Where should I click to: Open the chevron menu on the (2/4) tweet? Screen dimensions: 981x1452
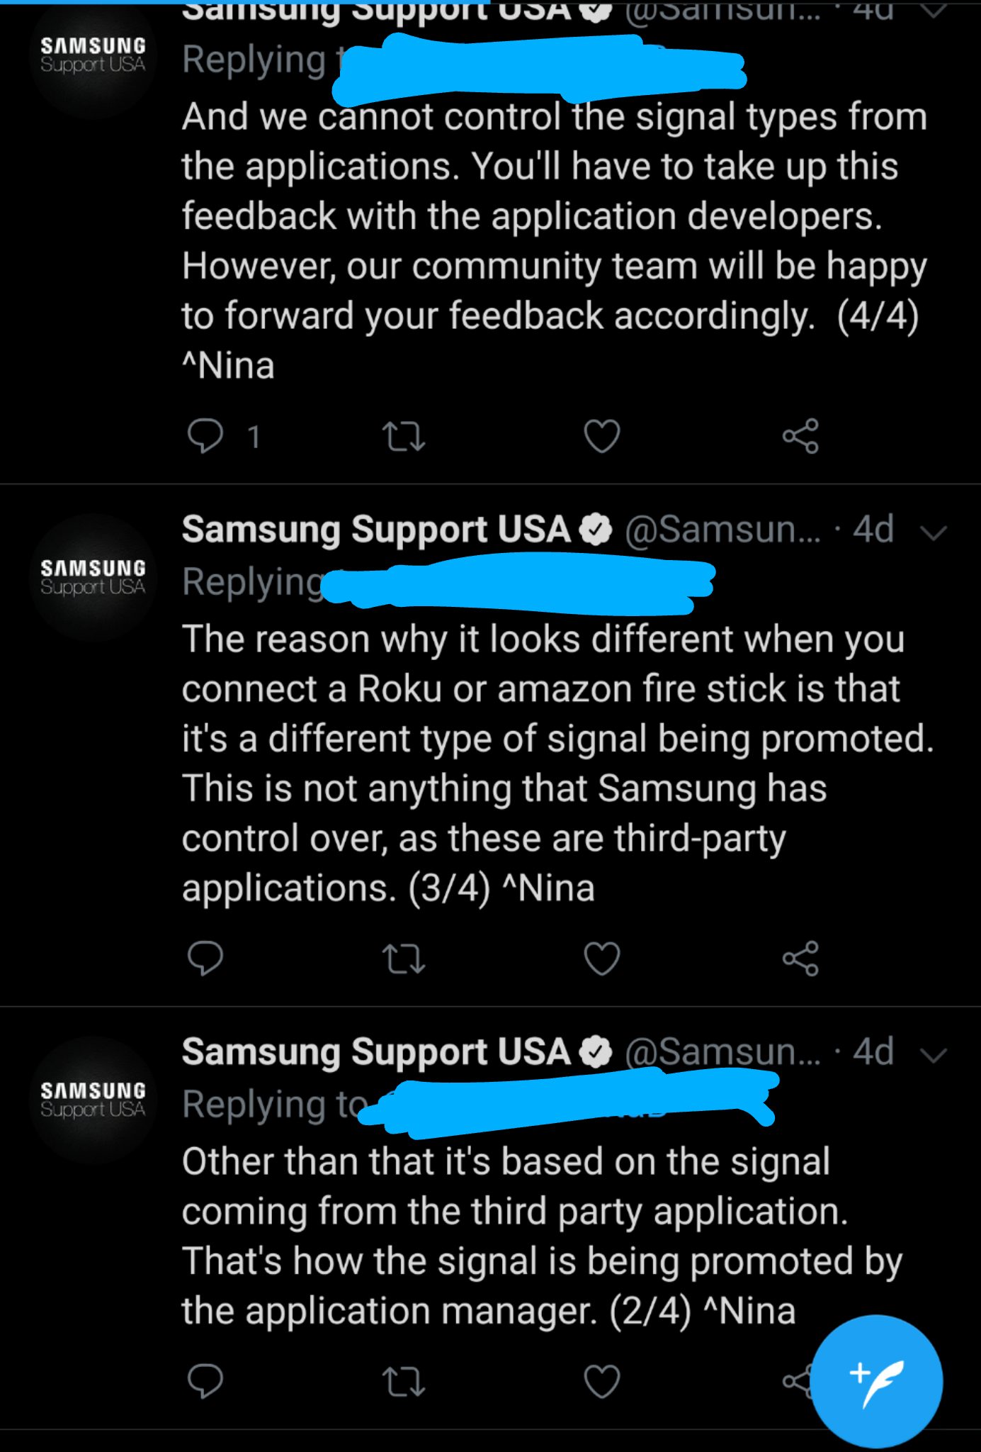[934, 1056]
